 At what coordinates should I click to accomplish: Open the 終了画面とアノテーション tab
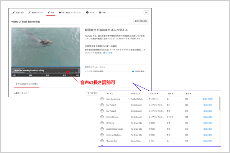pyautogui.click(x=70, y=13)
